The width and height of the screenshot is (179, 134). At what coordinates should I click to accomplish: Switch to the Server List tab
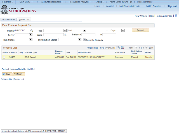[x=24, y=20]
